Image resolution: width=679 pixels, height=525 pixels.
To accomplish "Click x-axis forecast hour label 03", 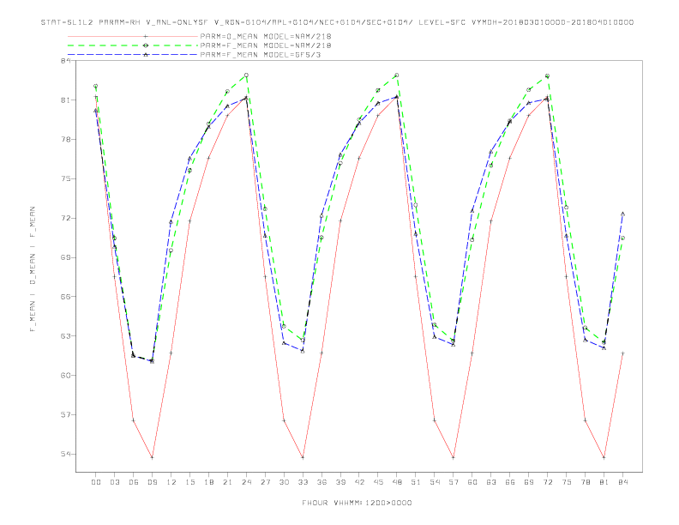I will 114,482.
